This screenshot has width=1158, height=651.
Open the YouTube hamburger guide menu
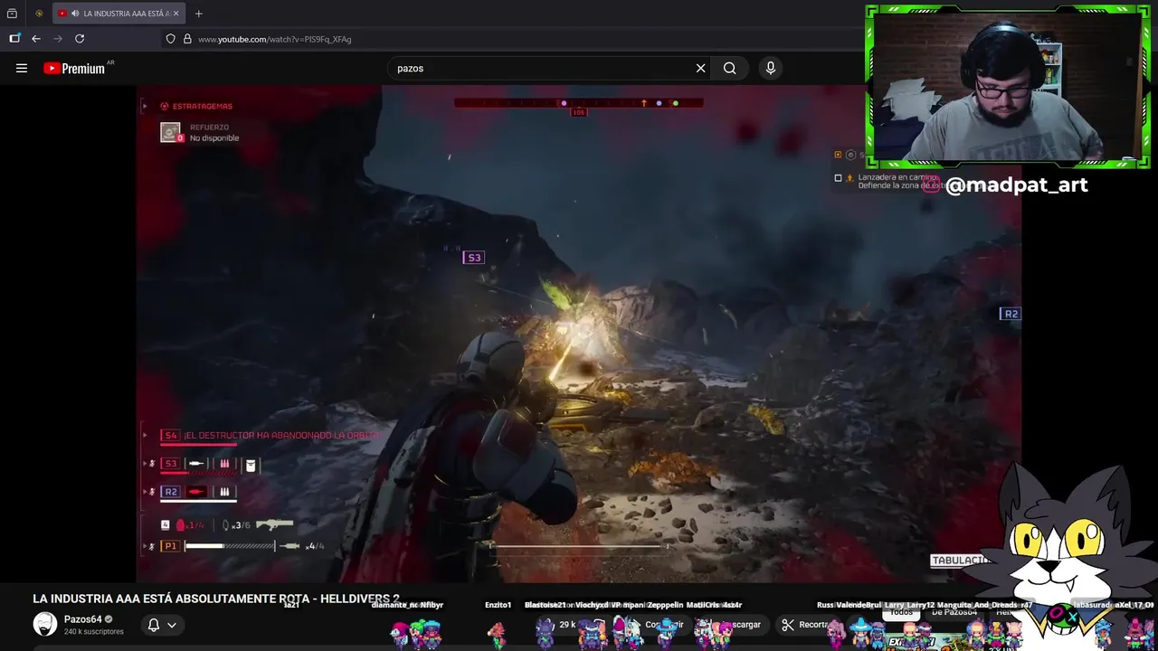click(22, 68)
